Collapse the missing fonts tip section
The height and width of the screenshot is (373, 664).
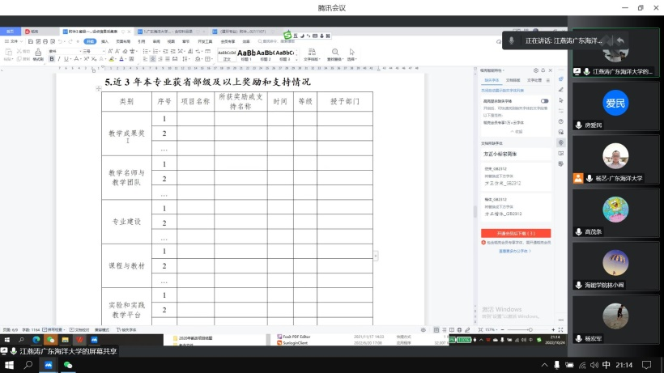point(516,131)
